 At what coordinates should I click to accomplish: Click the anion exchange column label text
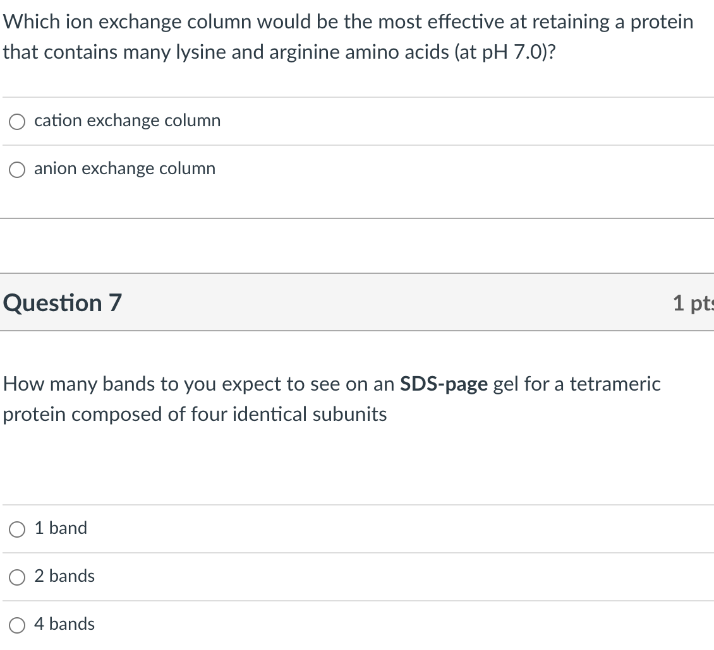click(124, 168)
